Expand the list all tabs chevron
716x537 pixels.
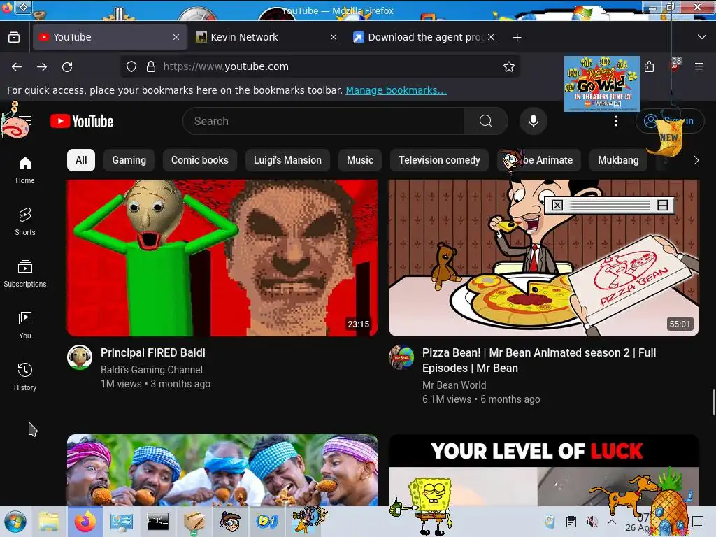click(702, 38)
